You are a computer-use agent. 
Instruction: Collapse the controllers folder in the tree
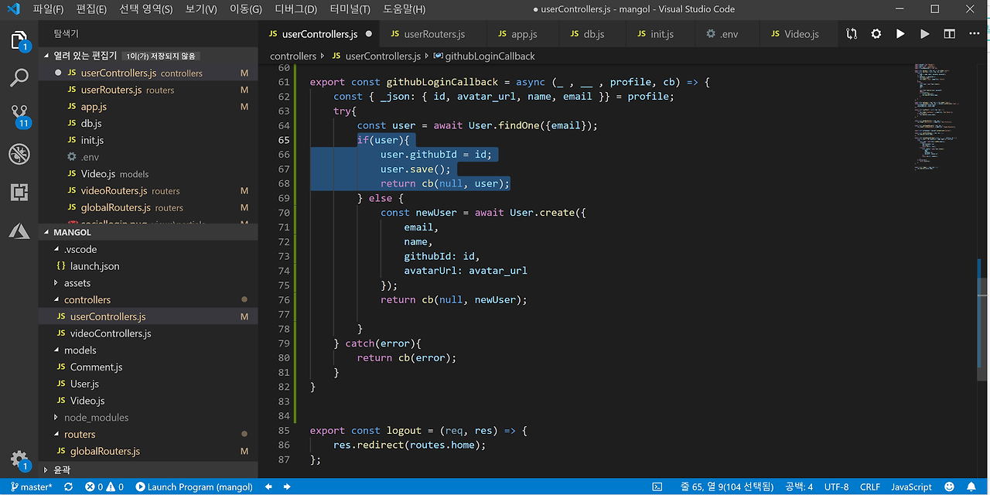pos(148,299)
